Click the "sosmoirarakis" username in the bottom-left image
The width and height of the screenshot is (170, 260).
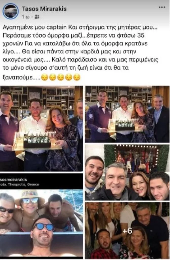[13, 180]
